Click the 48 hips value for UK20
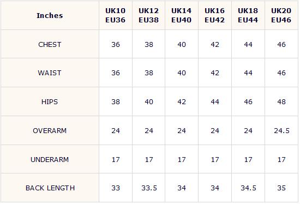300x204 pixels. (281, 101)
